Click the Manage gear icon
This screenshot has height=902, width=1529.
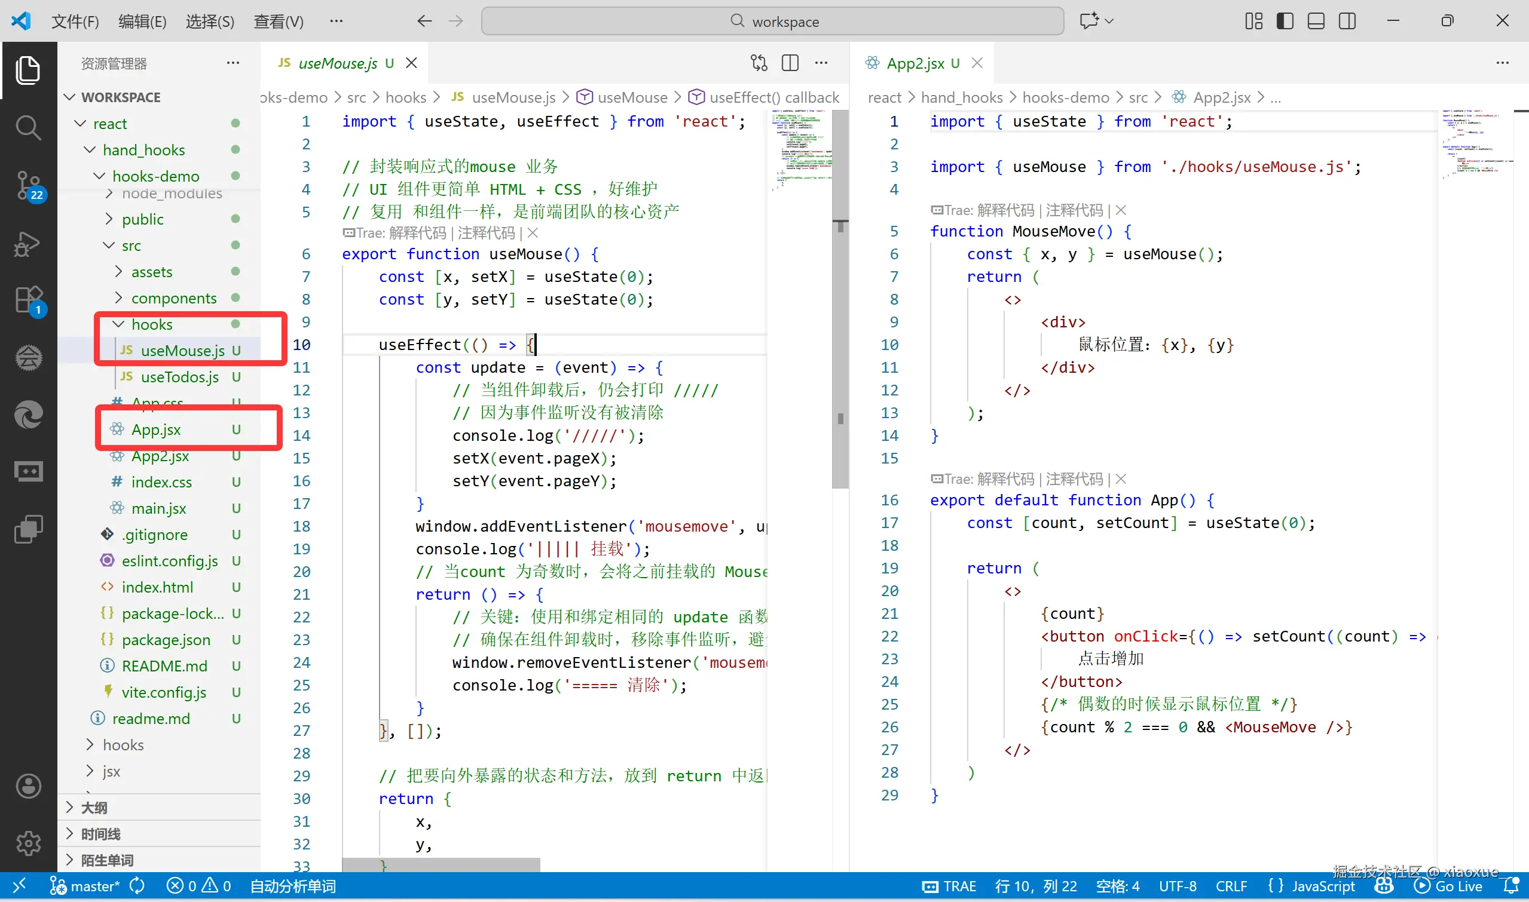tap(28, 843)
